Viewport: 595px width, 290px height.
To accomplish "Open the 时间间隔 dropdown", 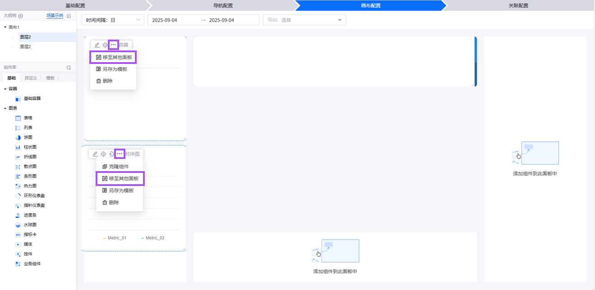I will 113,20.
